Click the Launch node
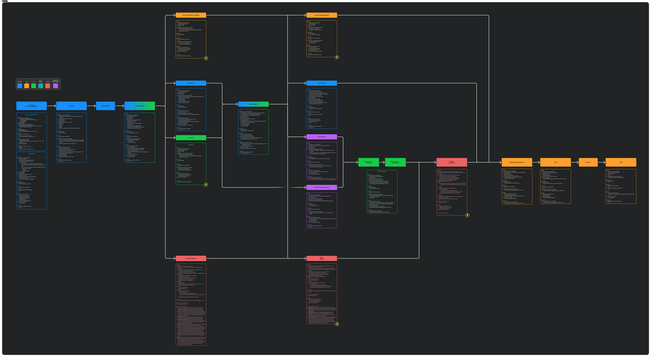 (588, 162)
